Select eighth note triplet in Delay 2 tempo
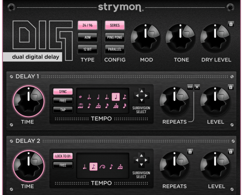This screenshot has width=243, height=195. coord(120,167)
